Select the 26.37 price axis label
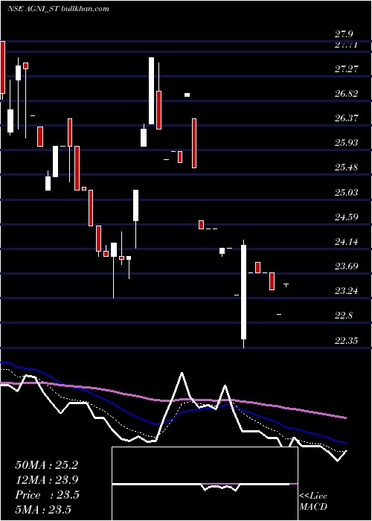 (347, 118)
